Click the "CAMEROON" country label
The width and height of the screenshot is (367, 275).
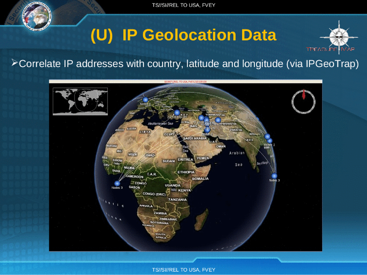pyautogui.click(x=135, y=177)
